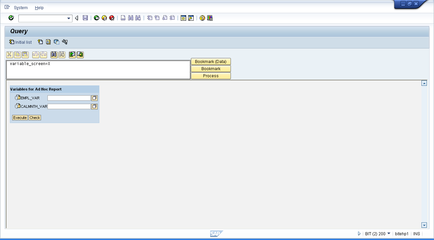The image size is (434, 240).
Task: Expand status bar with triangle arrow
Action: tap(359, 234)
